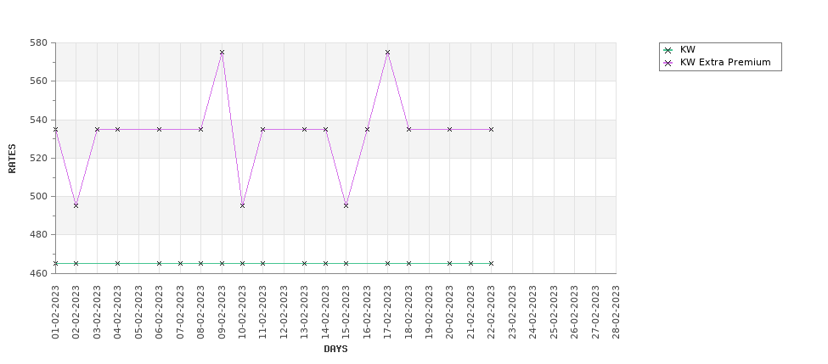
Task: Click the 23-02-2023 date label
Action: click(512, 311)
